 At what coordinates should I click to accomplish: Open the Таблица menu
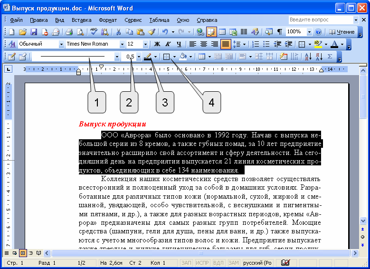tap(159, 20)
